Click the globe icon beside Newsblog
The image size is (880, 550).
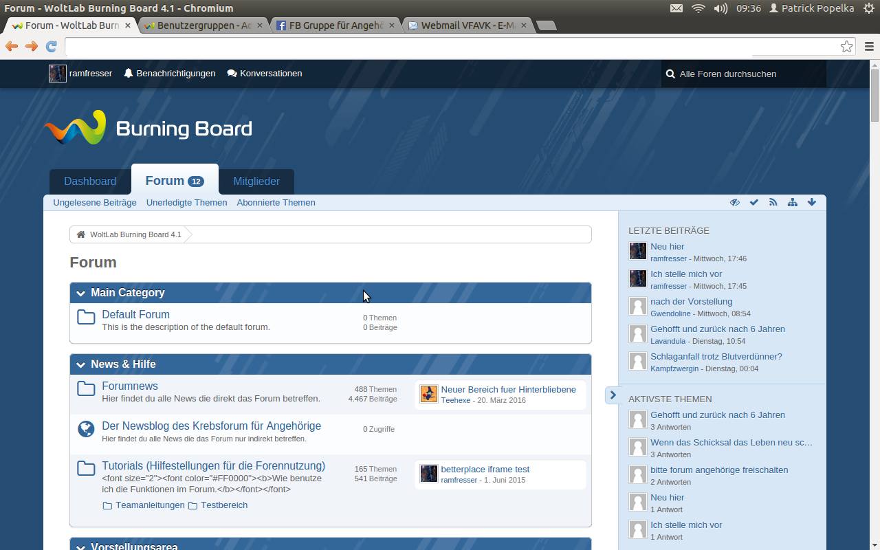tap(86, 429)
